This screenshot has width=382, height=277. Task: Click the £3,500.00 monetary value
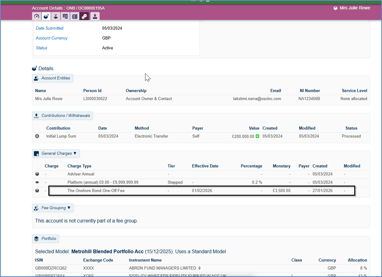tap(281, 190)
